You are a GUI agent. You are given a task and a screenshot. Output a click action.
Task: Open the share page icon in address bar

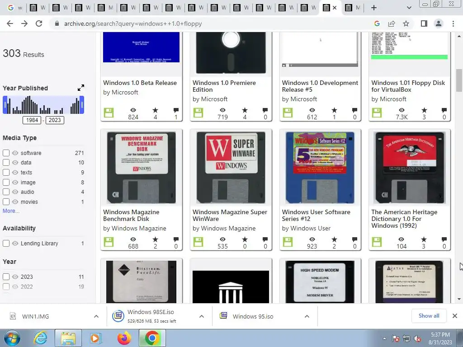point(392,23)
